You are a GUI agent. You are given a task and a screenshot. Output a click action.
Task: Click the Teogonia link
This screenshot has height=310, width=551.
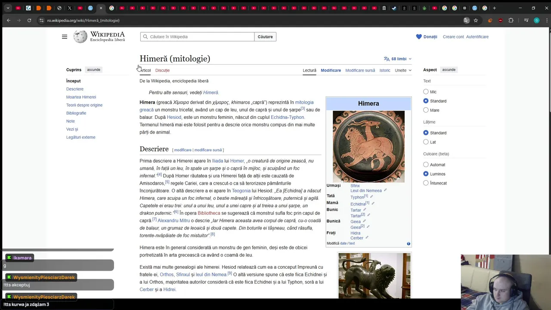pos(241,191)
